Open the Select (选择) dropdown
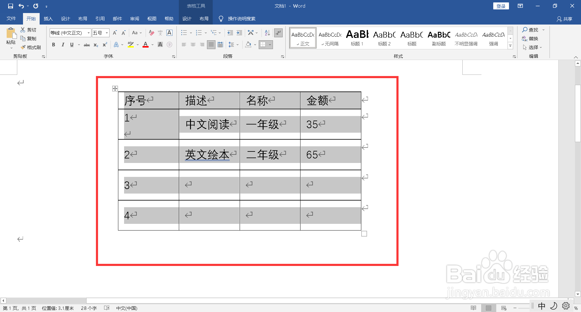Screen dimensions: 581x312 click(x=532, y=47)
